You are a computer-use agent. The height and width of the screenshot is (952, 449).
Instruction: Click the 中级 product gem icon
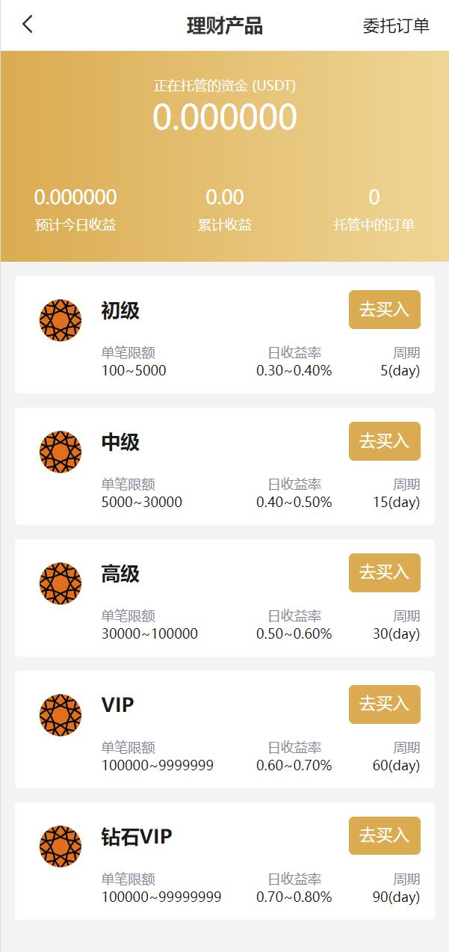tap(61, 452)
